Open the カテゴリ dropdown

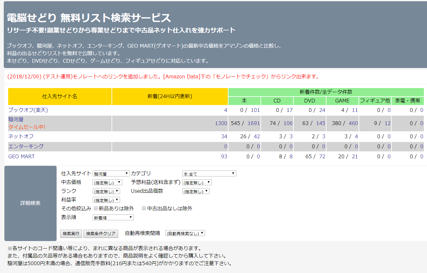tap(209, 174)
